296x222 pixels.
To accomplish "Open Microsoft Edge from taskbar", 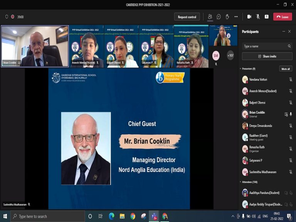I will 111,216.
